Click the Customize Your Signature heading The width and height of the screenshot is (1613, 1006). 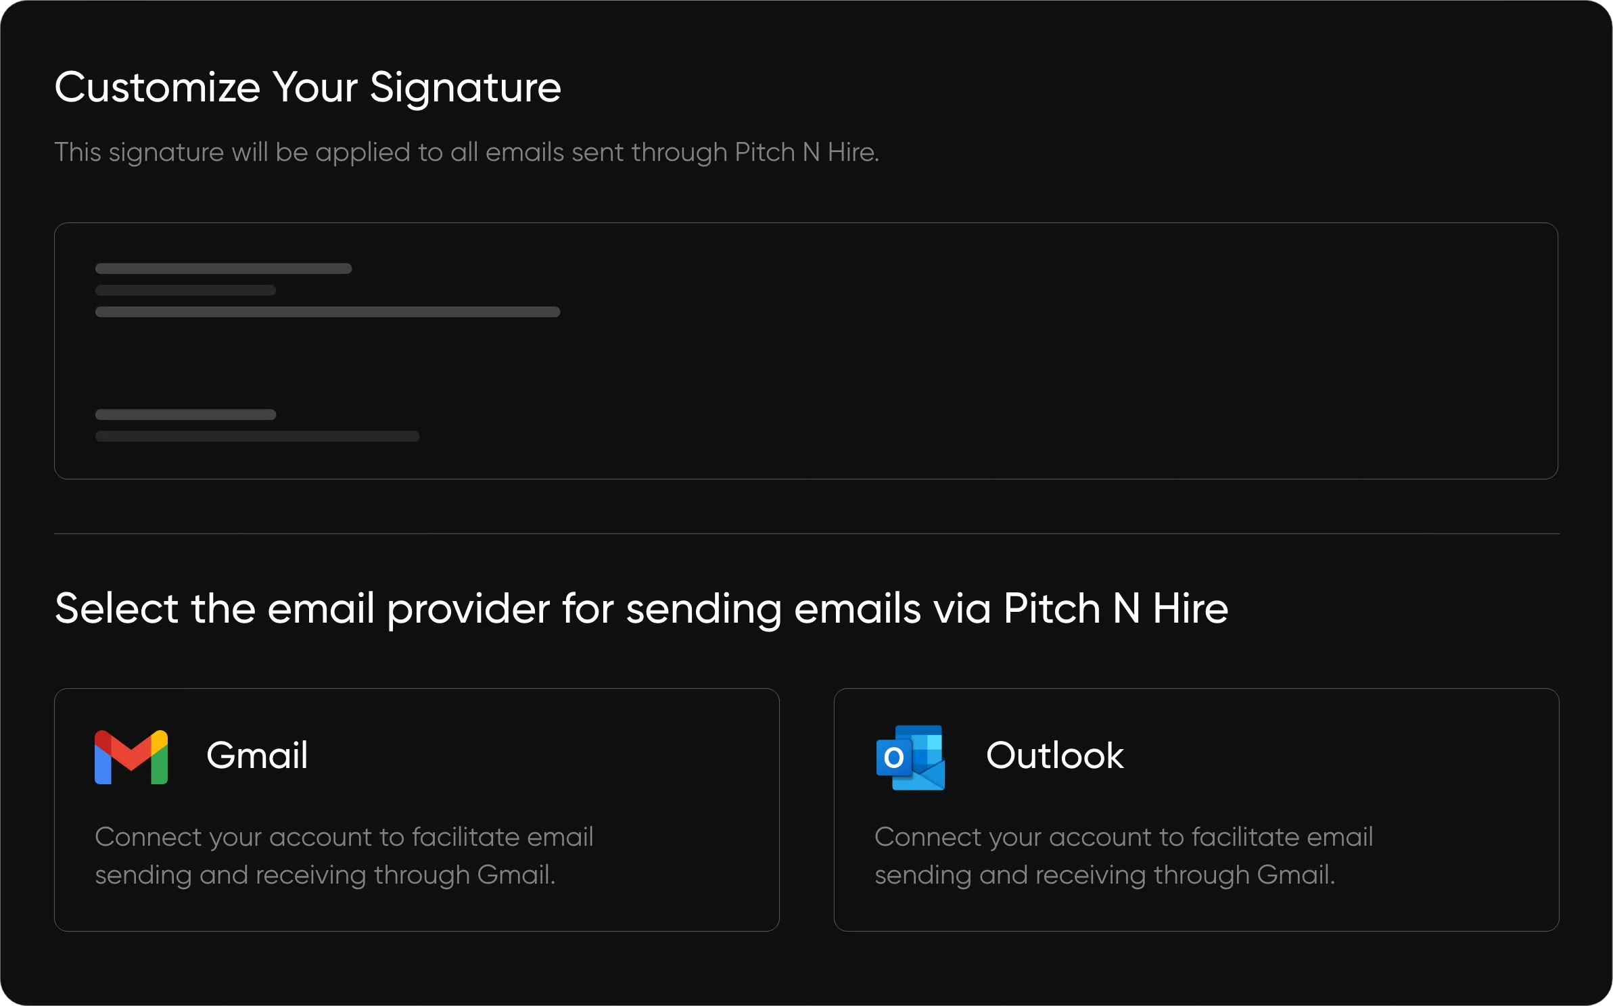(x=308, y=87)
